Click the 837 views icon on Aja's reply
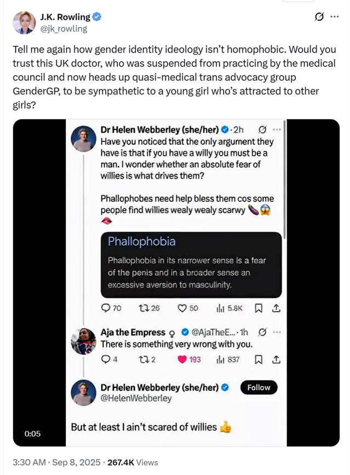Image resolution: width=350 pixels, height=475 pixels. point(220,360)
